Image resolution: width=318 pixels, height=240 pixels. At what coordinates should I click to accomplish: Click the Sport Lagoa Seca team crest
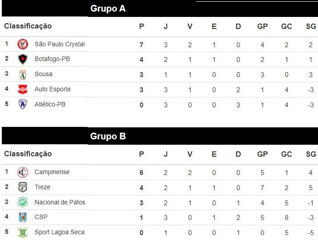(22, 232)
